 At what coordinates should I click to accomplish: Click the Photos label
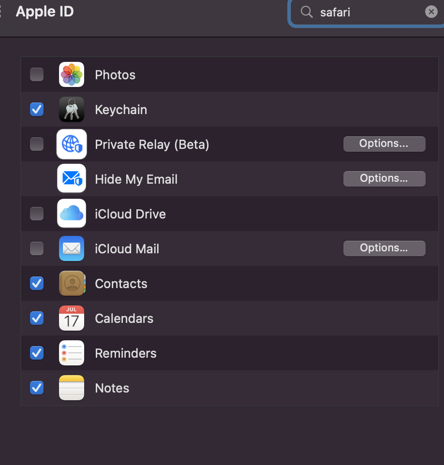115,75
